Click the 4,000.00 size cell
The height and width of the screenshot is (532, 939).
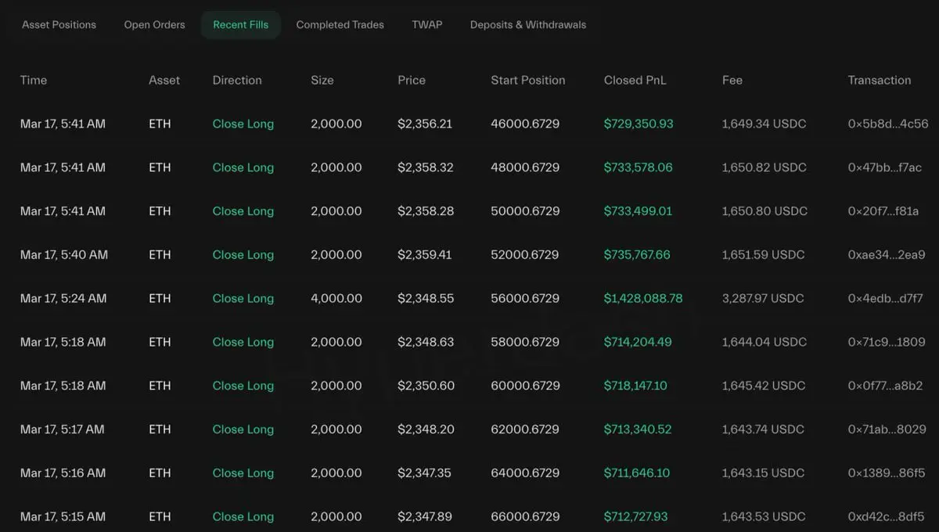coord(336,298)
